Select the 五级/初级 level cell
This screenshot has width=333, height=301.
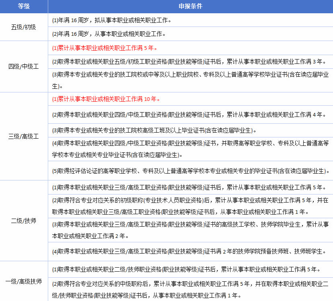point(23,27)
